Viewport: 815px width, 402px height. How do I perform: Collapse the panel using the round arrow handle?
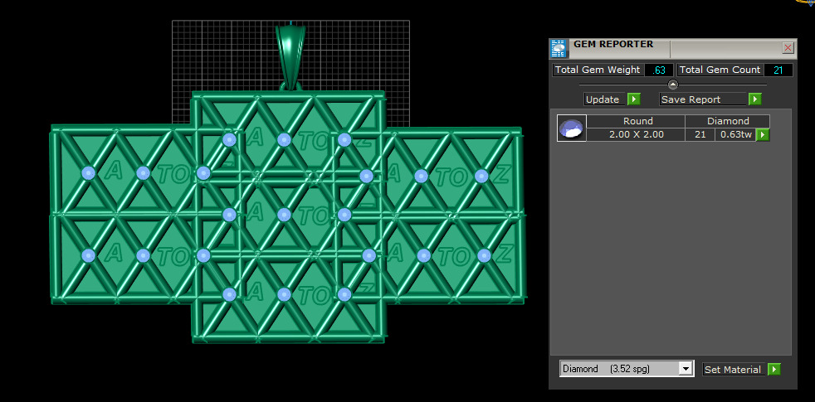click(673, 85)
